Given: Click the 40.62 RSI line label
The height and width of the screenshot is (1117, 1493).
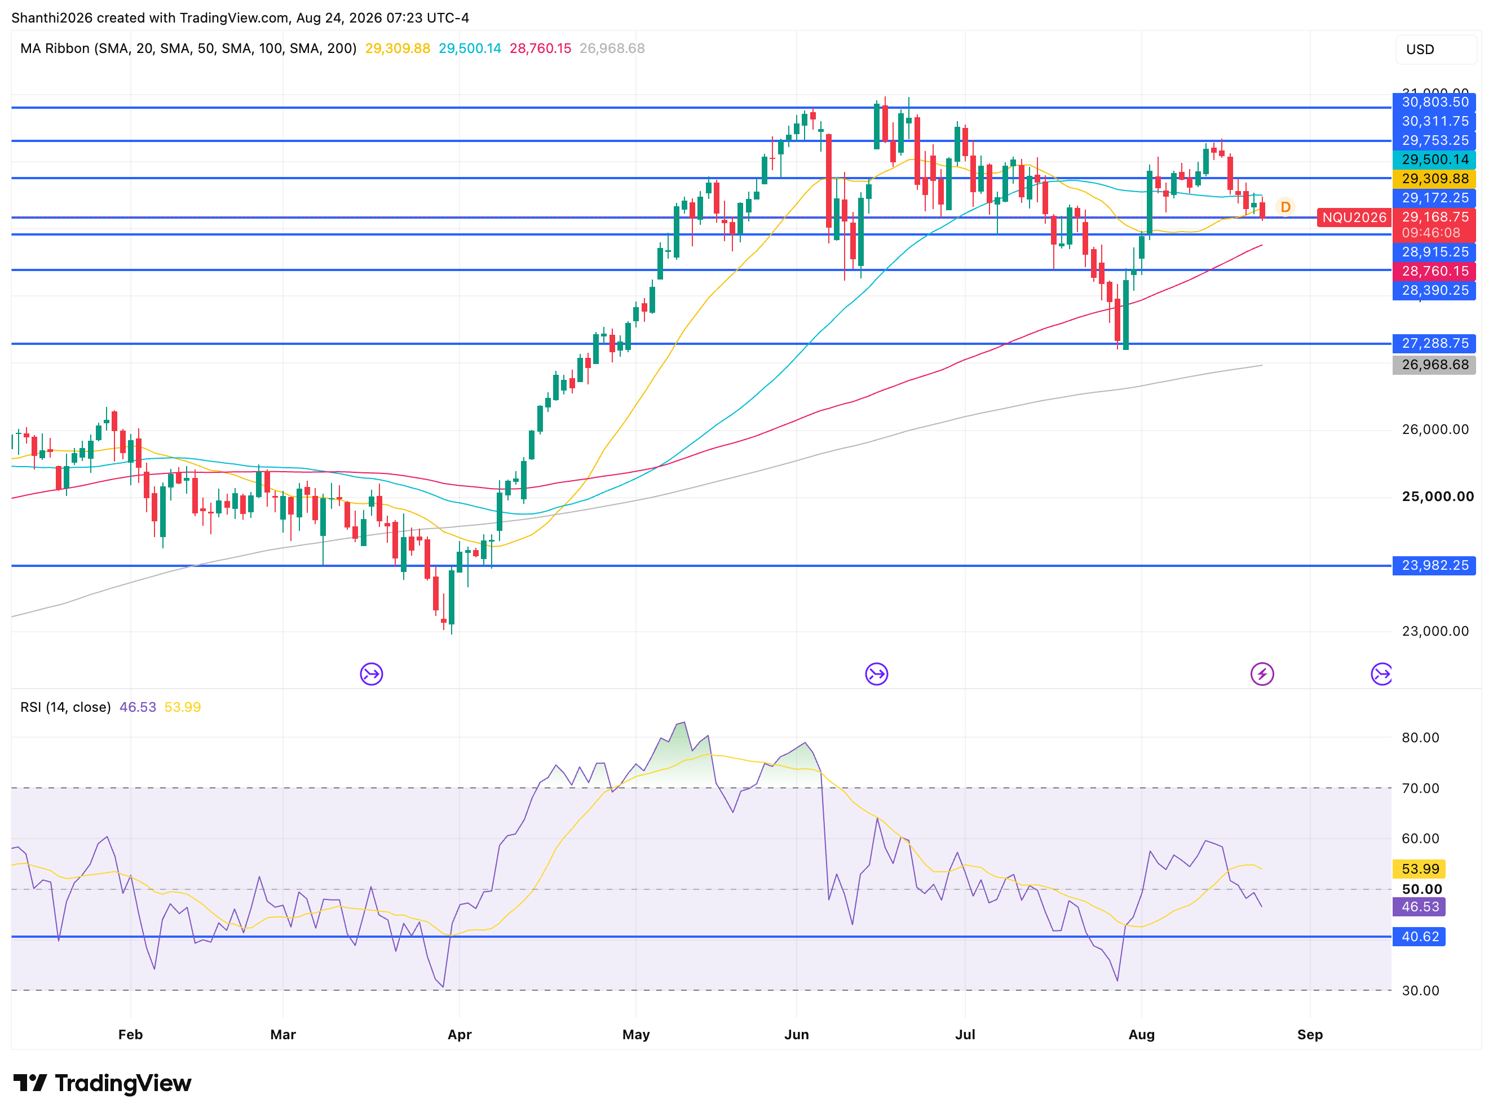Looking at the screenshot, I should 1419,937.
